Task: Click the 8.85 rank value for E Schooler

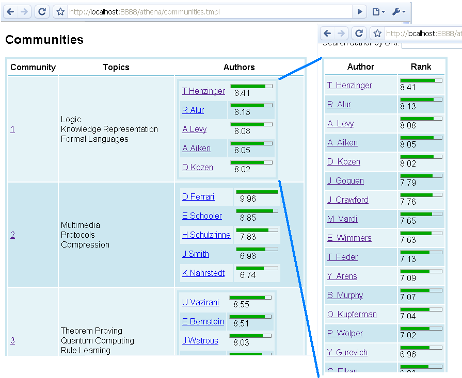Action: [248, 218]
